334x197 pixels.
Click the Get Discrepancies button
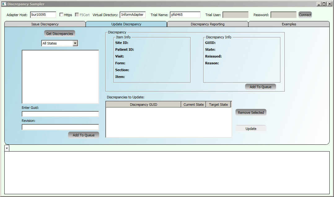[x=59, y=34]
